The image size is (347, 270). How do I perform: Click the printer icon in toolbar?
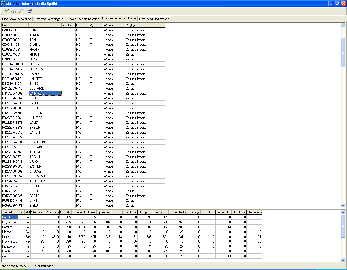point(14,11)
